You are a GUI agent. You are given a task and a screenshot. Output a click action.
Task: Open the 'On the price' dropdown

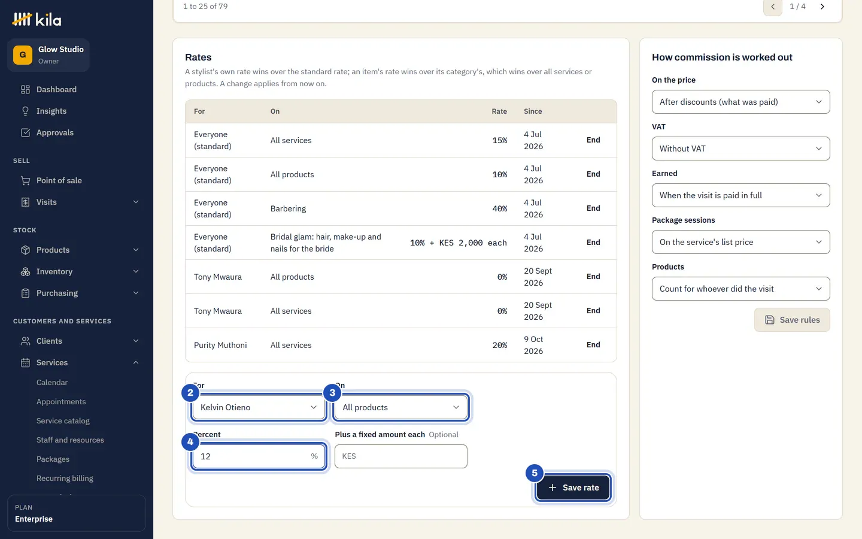pos(741,102)
